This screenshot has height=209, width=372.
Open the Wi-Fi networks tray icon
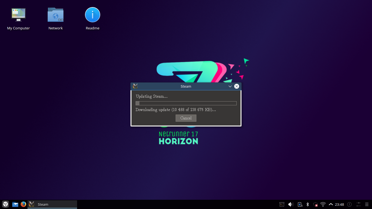coord(323,204)
